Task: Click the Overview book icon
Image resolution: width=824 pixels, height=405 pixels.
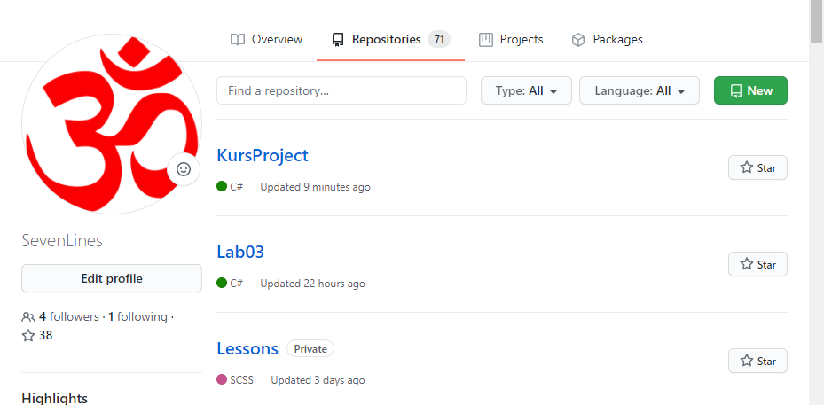Action: [x=238, y=40]
